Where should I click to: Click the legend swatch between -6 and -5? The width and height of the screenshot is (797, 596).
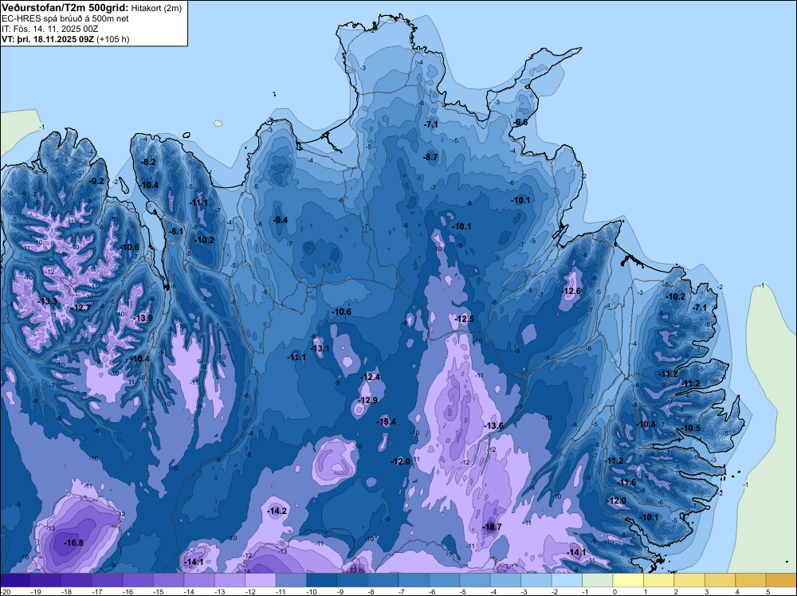(445, 580)
